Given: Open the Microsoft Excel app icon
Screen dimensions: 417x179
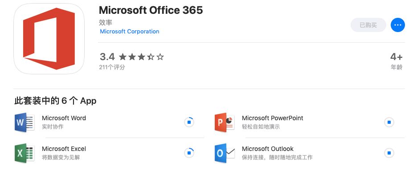Looking at the screenshot, I should pos(25,153).
